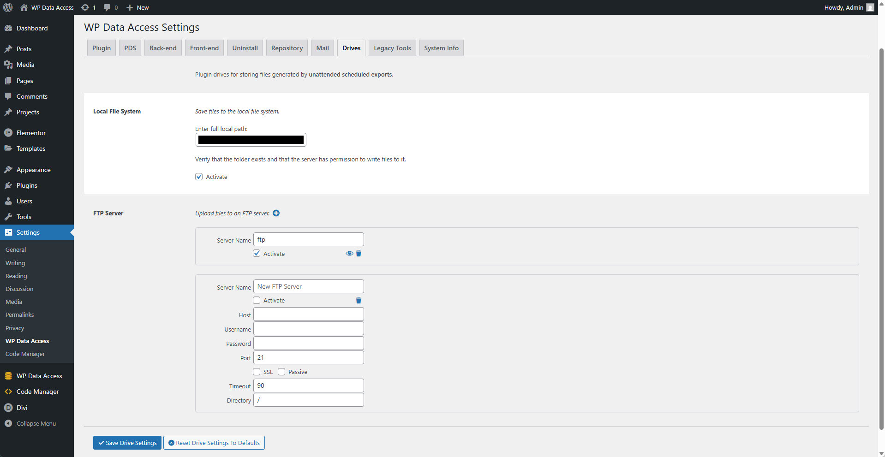885x457 pixels.
Task: Open the updates icon in the top bar
Action: tap(85, 7)
